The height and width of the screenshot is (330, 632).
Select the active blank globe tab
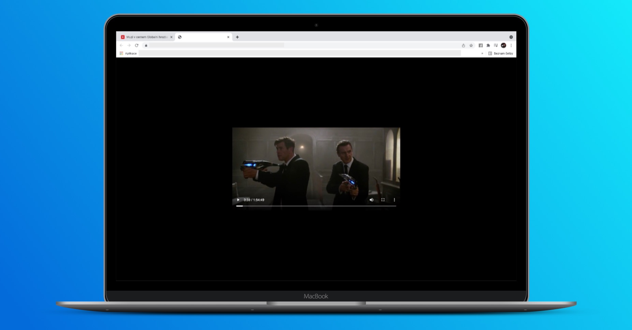[x=204, y=37]
